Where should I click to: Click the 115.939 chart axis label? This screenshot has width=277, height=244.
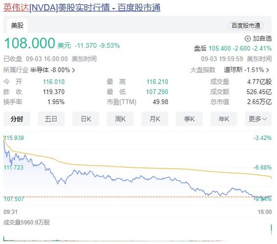tap(14, 138)
